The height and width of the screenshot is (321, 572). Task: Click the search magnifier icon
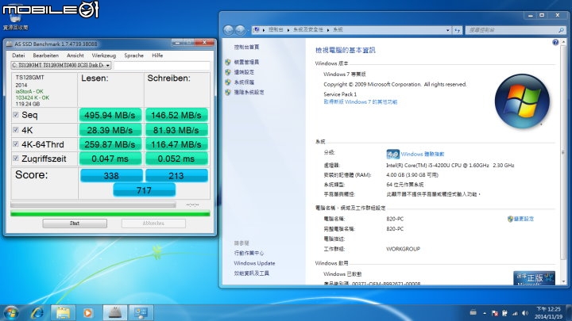coord(561,30)
